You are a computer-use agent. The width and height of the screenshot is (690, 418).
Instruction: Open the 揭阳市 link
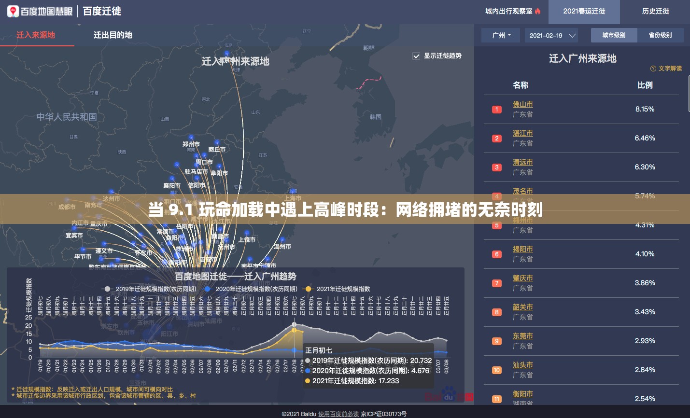point(523,249)
